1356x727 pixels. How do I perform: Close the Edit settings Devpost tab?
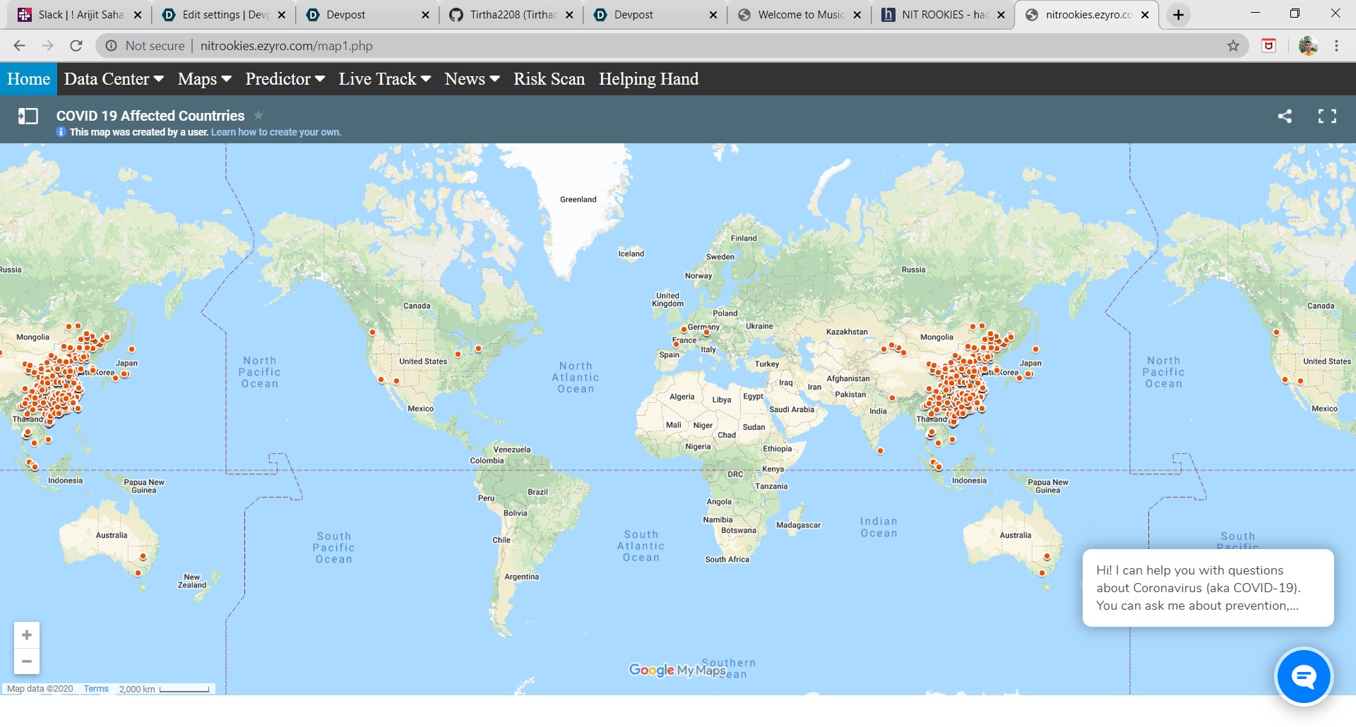281,15
